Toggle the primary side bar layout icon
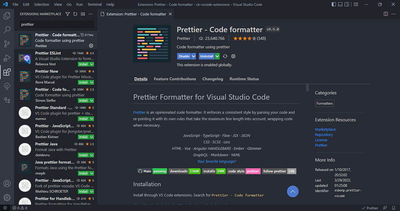The image size is (400, 211). tap(334, 4)
